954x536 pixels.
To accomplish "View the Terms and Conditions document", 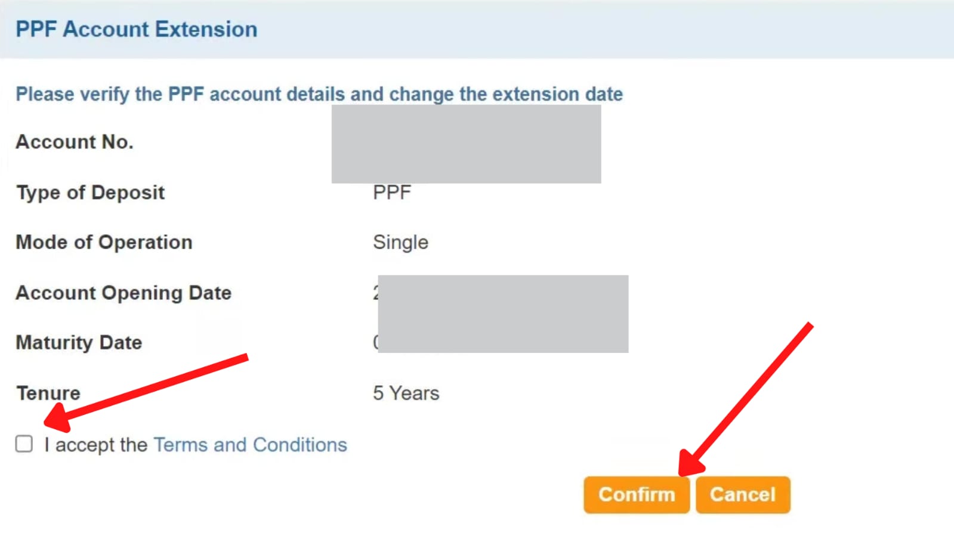I will pos(250,444).
